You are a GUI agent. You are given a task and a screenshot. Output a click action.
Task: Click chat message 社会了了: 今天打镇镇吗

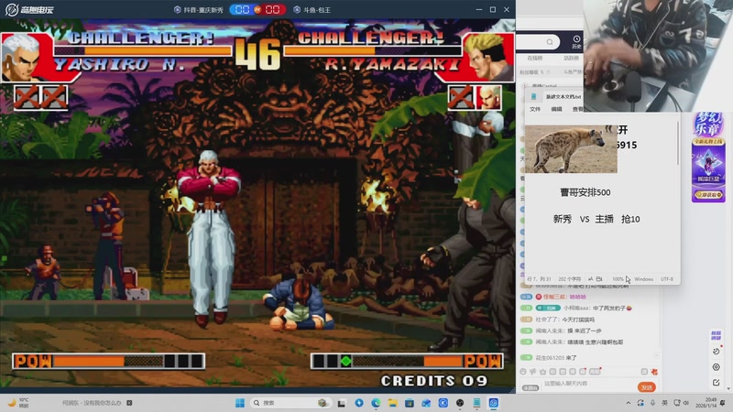tap(564, 320)
